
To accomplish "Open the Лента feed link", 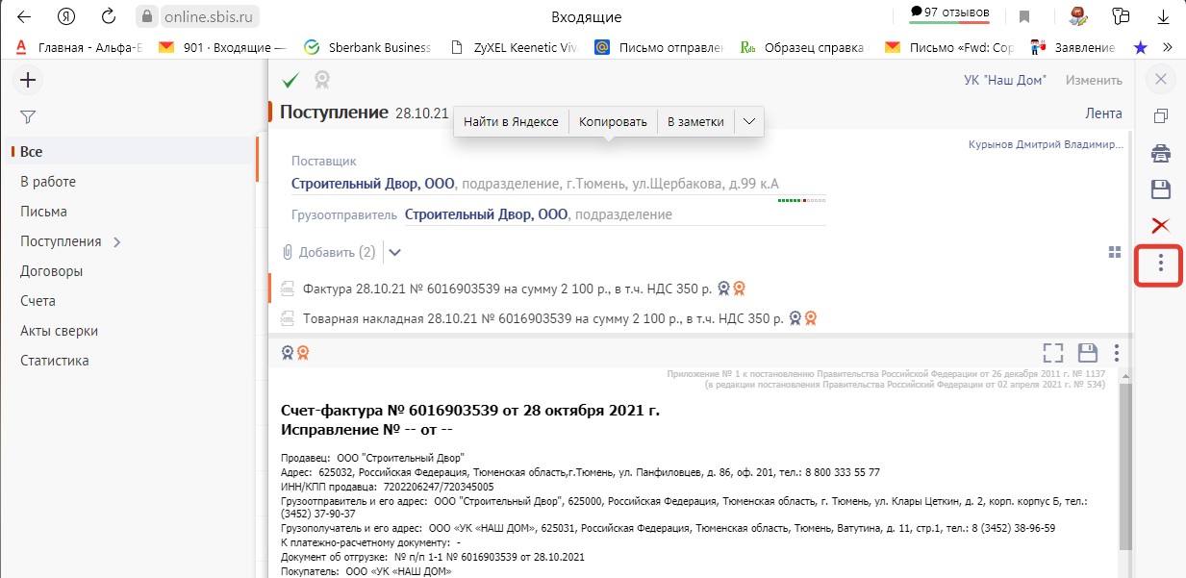I will click(x=1103, y=113).
